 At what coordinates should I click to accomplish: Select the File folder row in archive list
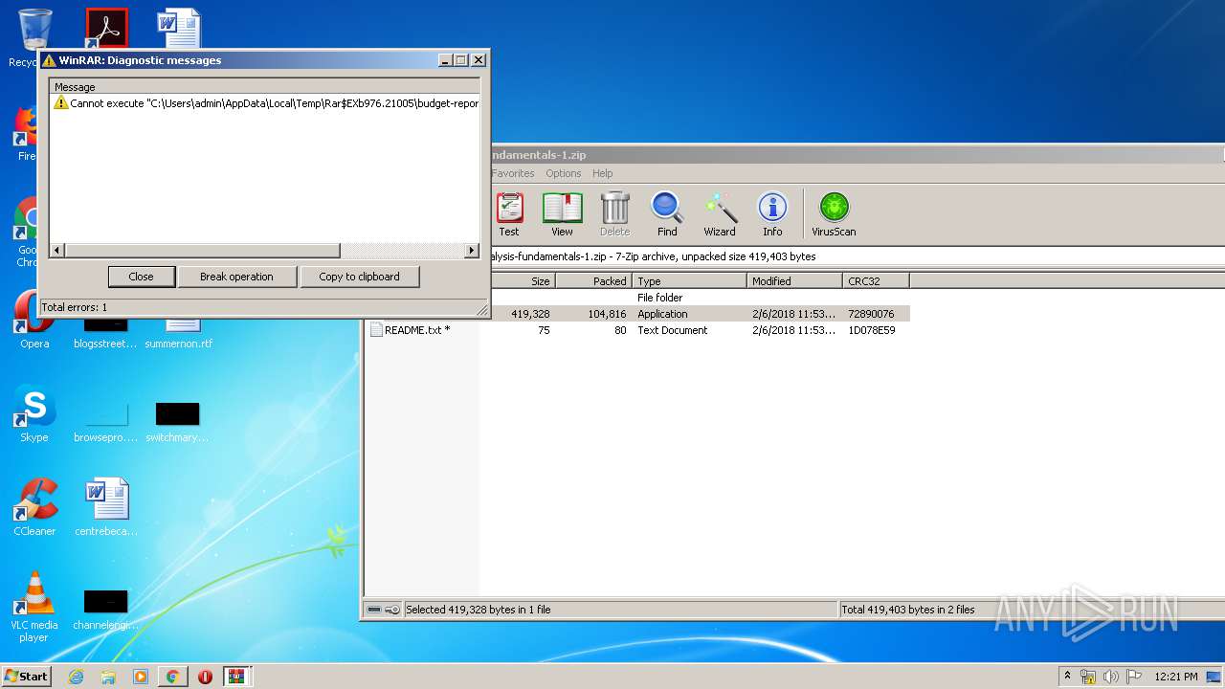coord(699,298)
